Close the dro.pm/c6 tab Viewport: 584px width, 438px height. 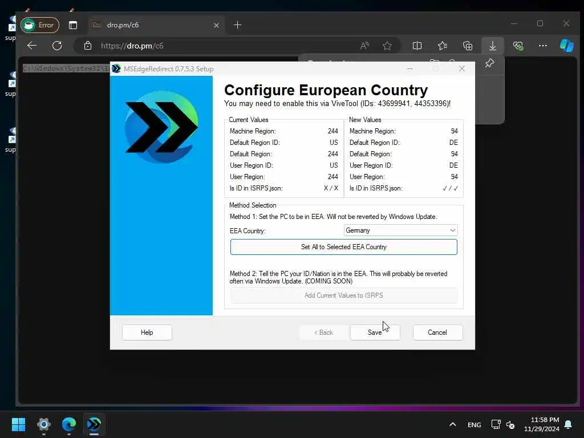tap(216, 25)
